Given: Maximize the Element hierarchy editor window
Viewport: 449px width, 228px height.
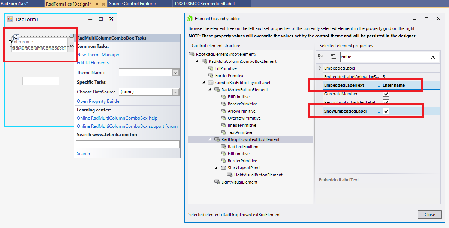Looking at the screenshot, I should point(427,19).
